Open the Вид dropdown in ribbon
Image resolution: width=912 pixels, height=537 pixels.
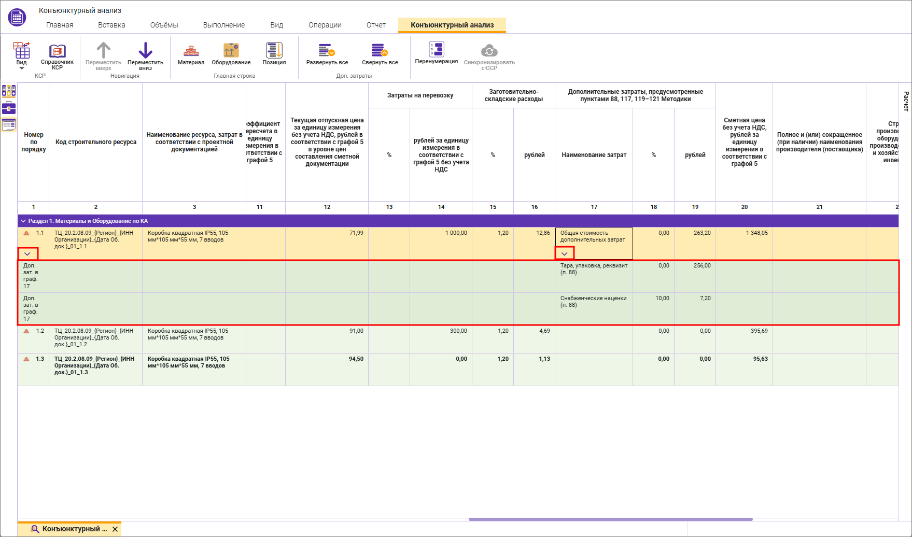pos(21,55)
